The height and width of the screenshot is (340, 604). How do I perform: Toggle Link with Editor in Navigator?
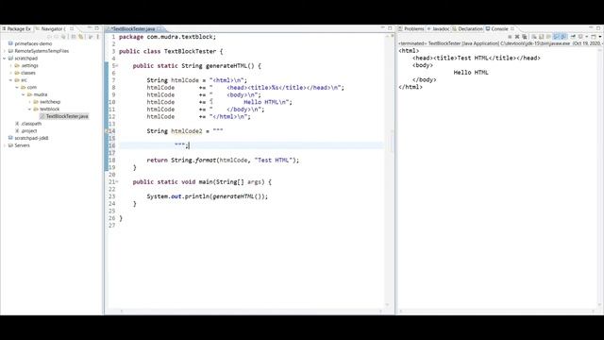(80, 37)
